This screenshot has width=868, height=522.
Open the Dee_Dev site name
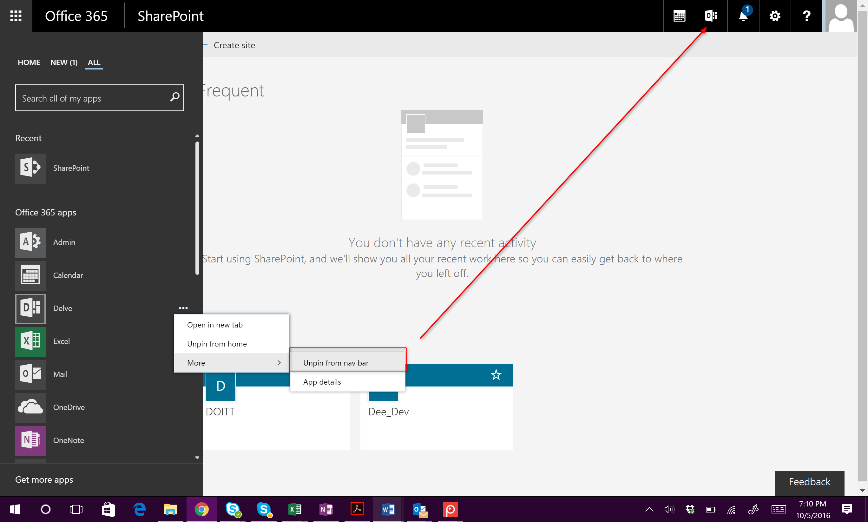tap(388, 412)
